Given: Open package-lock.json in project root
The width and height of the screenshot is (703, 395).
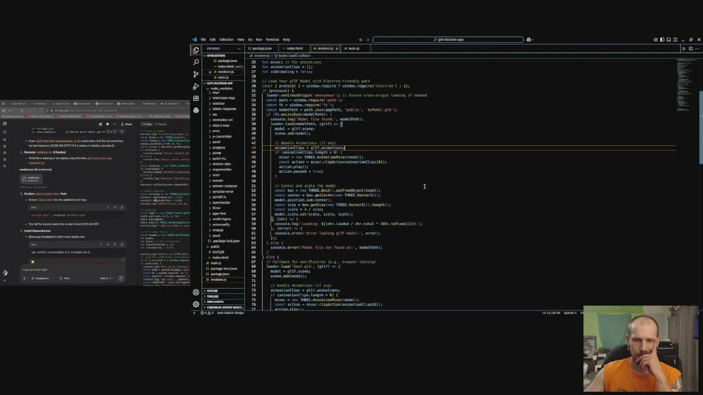Looking at the screenshot, I should 224,268.
